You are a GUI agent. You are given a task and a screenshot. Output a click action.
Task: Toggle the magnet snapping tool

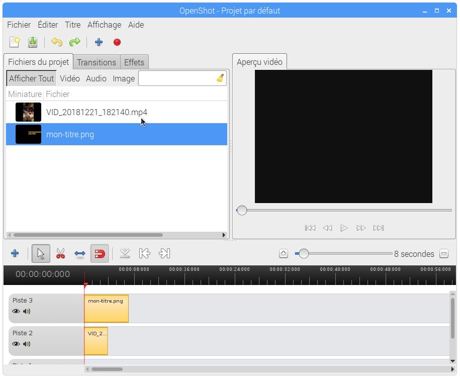(100, 253)
